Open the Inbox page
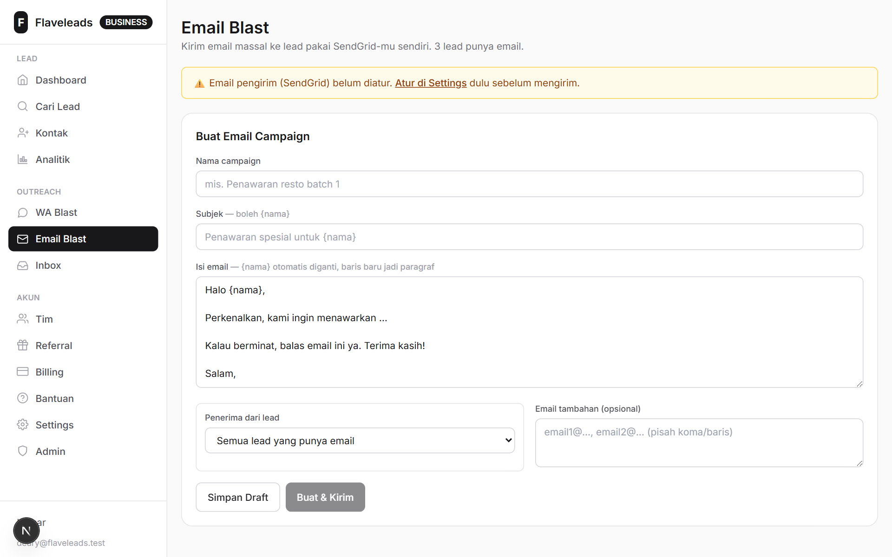Viewport: 892px width, 557px height. (x=83, y=265)
